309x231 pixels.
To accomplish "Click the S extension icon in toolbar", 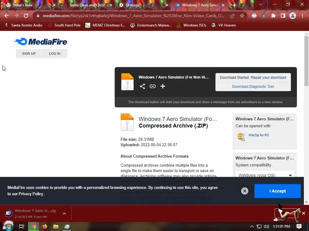I will coord(264,16).
